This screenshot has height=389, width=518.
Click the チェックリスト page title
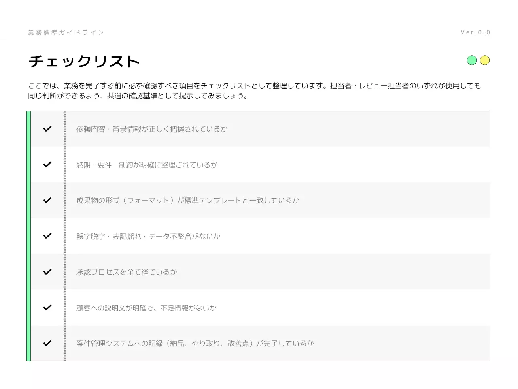84,61
